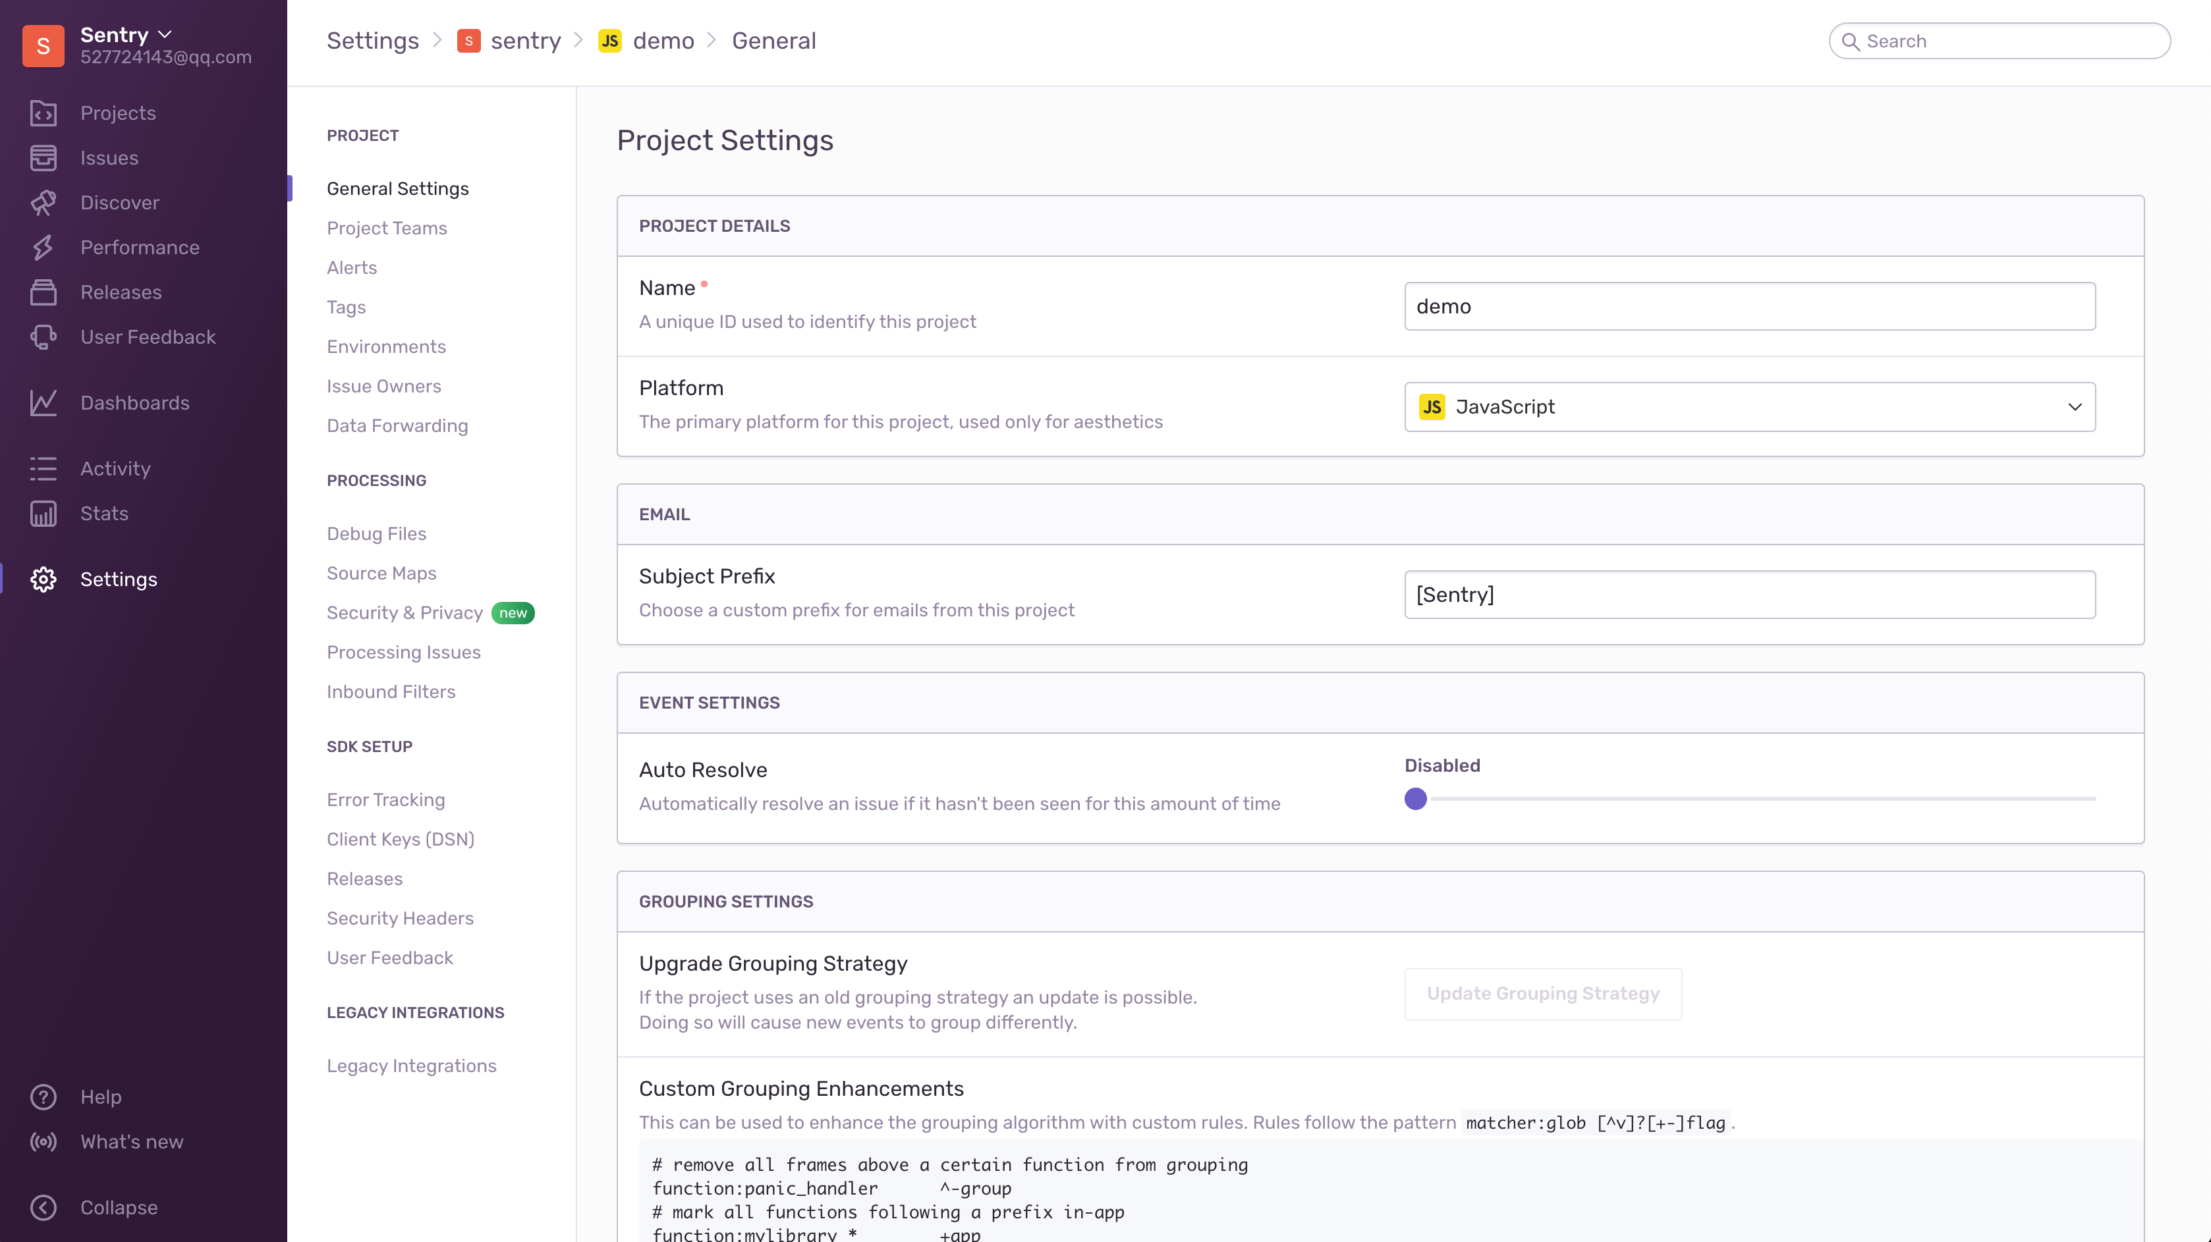
Task: Click the Settings breadcrumb link
Action: pos(372,40)
